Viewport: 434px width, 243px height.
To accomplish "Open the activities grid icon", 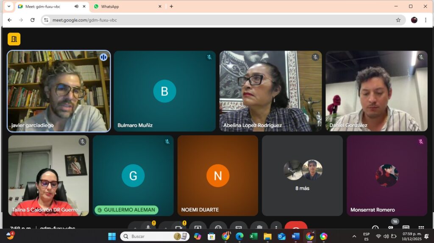I will click(x=421, y=227).
